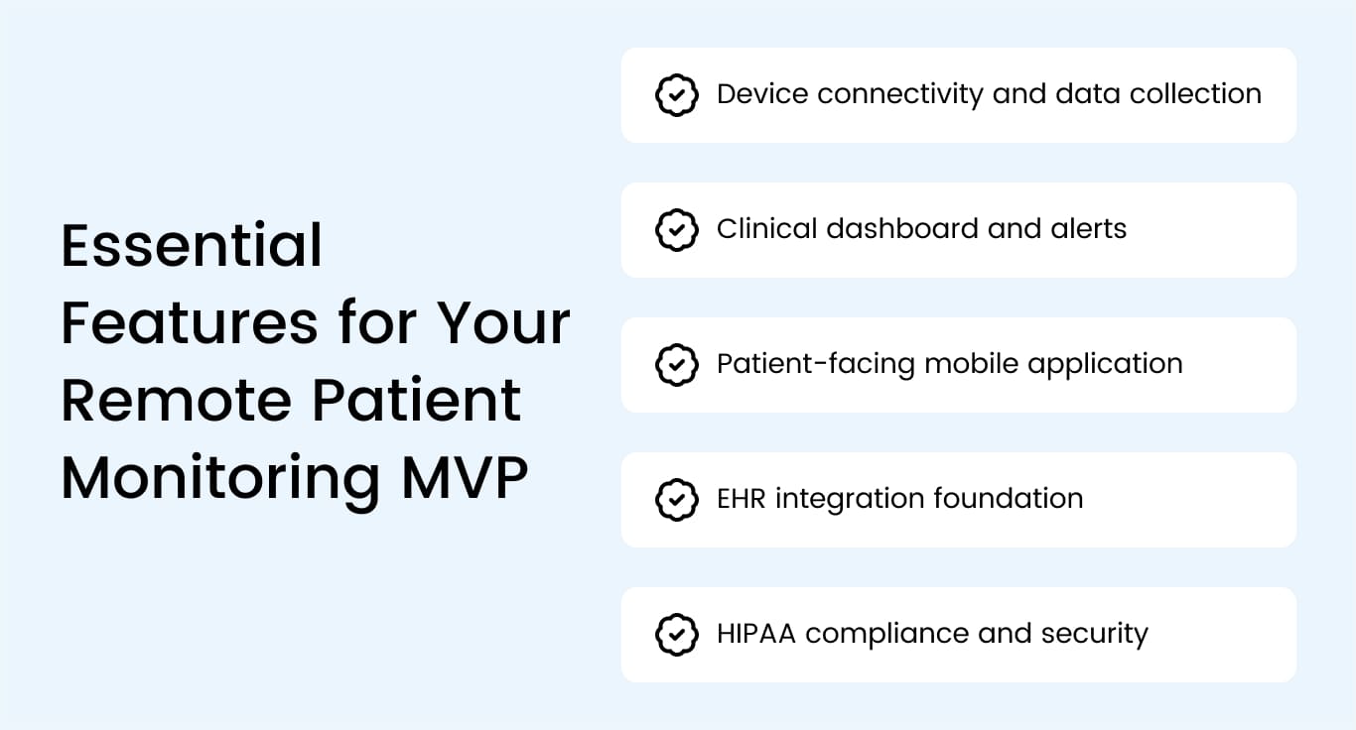The image size is (1356, 730).
Task: Click the 'Device connectivity and data collection' text
Action: pos(989,94)
